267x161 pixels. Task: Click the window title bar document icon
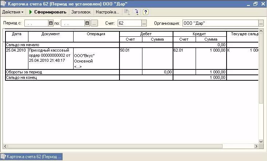click(x=3, y=4)
